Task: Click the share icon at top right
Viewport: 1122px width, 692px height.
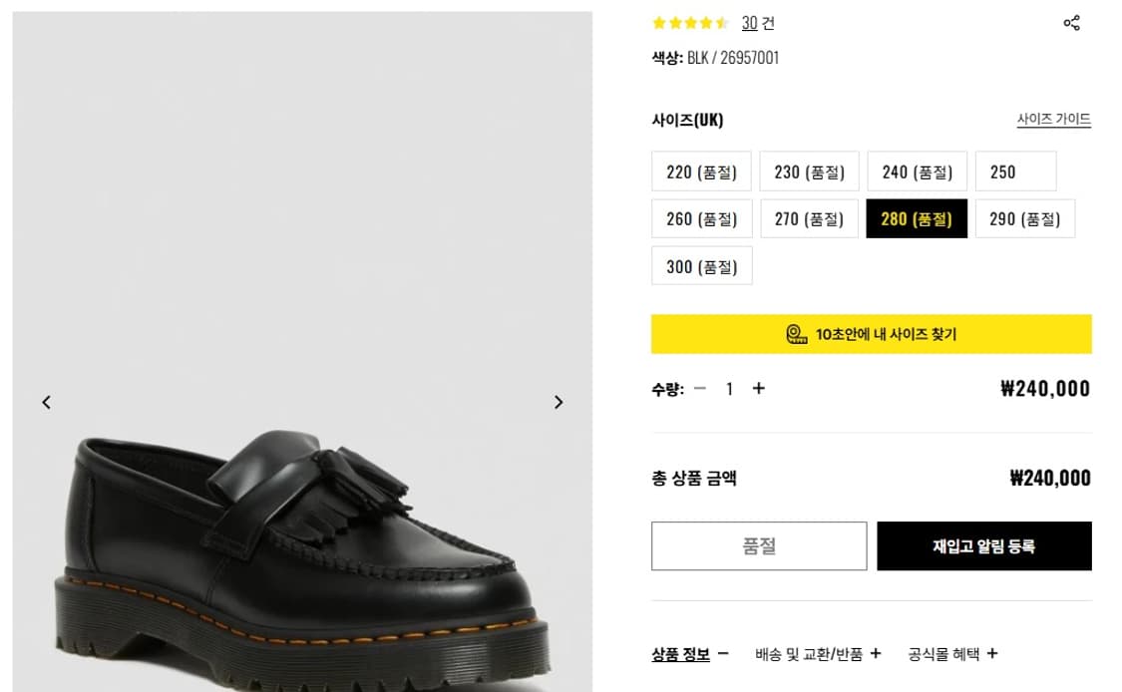Action: 1072,22
